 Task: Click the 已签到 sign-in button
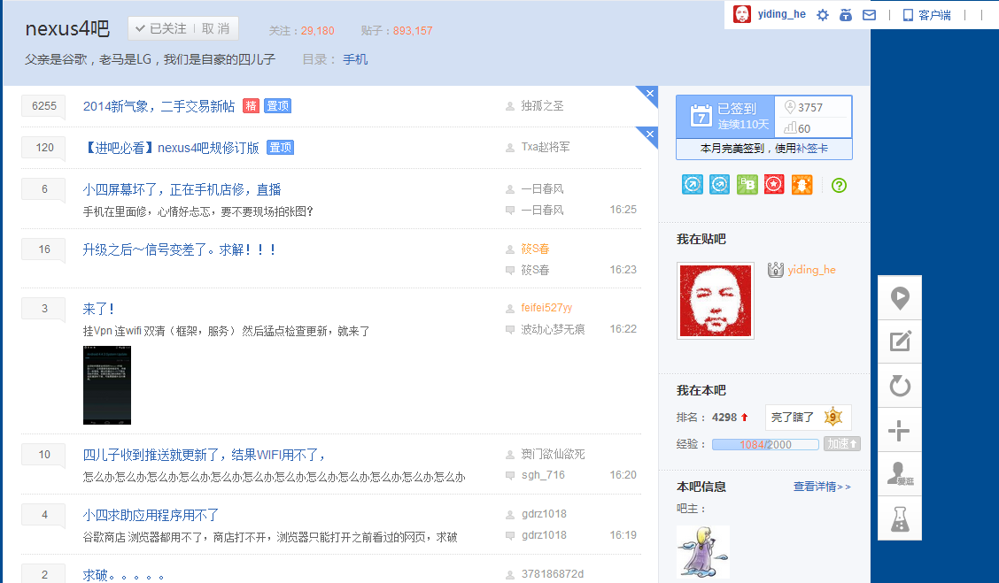pyautogui.click(x=725, y=117)
